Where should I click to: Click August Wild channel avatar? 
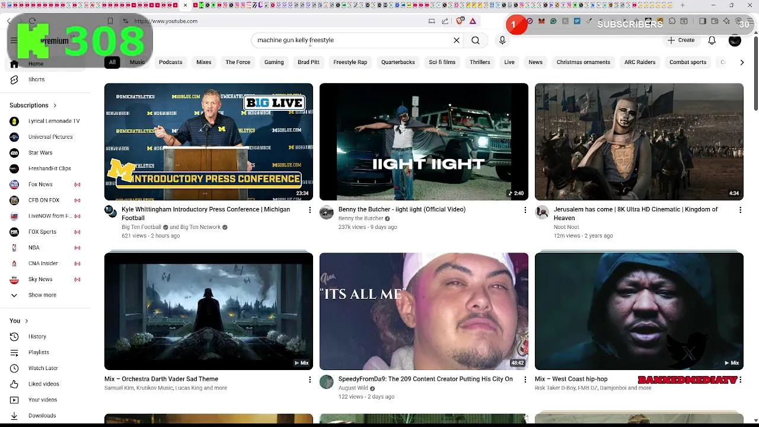(326, 382)
